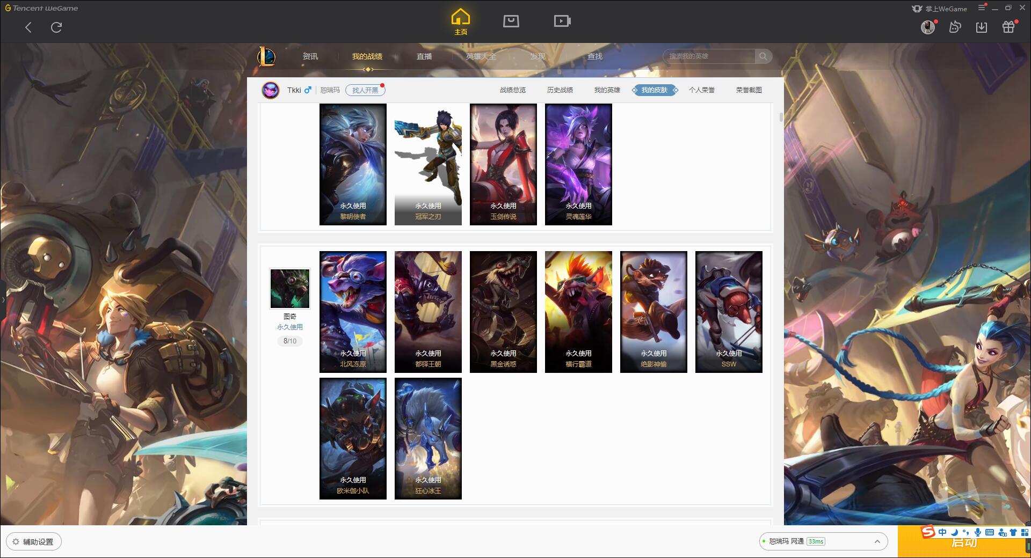Image resolution: width=1031 pixels, height=558 pixels.
Task: Open the 发现 discover tab
Action: [x=538, y=56]
